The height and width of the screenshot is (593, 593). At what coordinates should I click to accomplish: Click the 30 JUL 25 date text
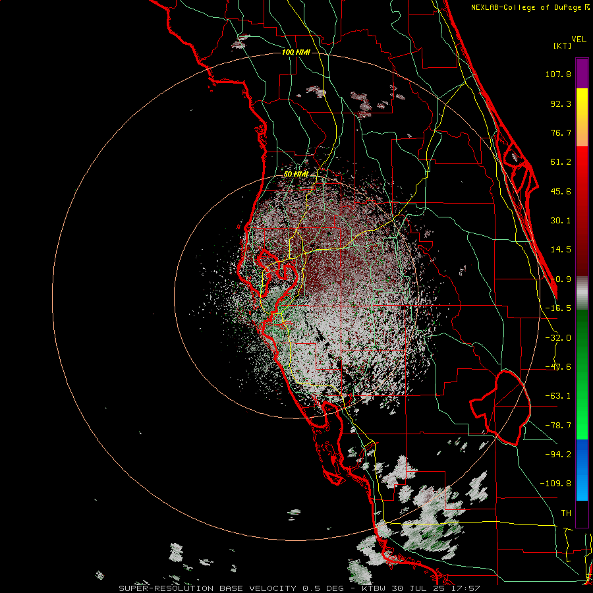point(418,588)
